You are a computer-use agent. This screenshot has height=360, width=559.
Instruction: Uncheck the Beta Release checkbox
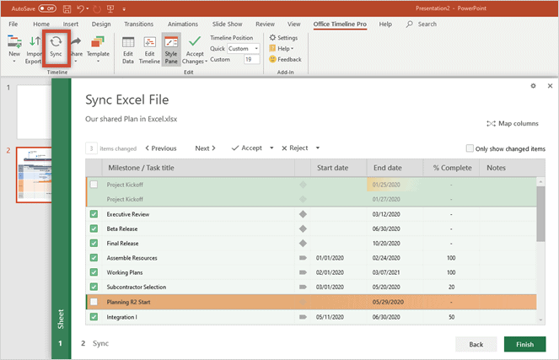click(94, 228)
